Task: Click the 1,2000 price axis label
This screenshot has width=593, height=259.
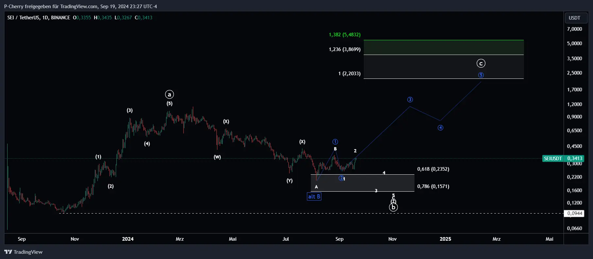Action: coord(574,104)
